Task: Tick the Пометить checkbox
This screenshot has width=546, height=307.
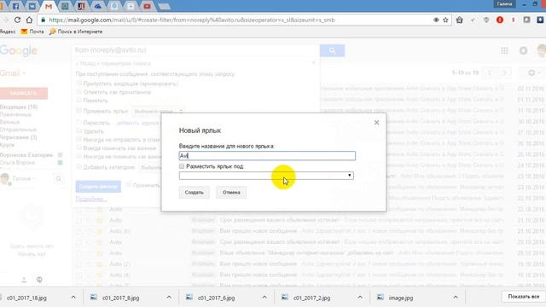Action: pos(79,100)
